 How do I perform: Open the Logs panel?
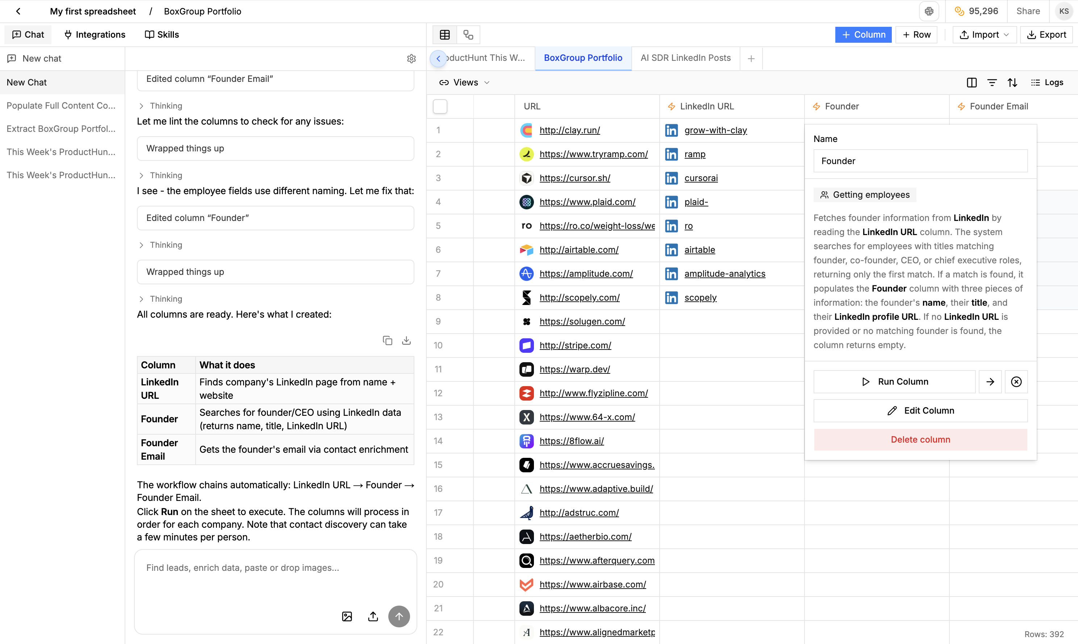coord(1047,83)
